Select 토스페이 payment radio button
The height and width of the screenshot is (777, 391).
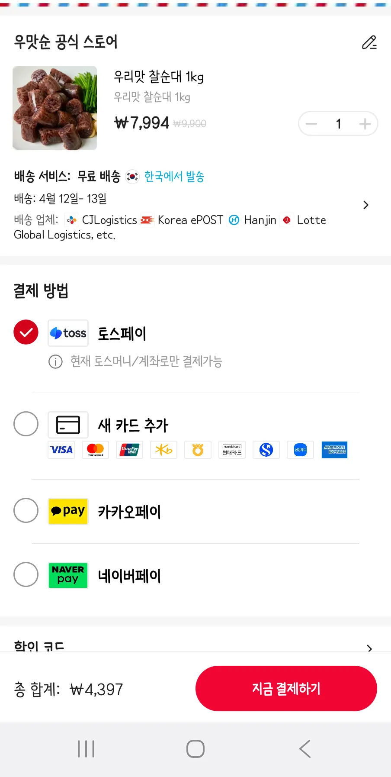pyautogui.click(x=26, y=332)
